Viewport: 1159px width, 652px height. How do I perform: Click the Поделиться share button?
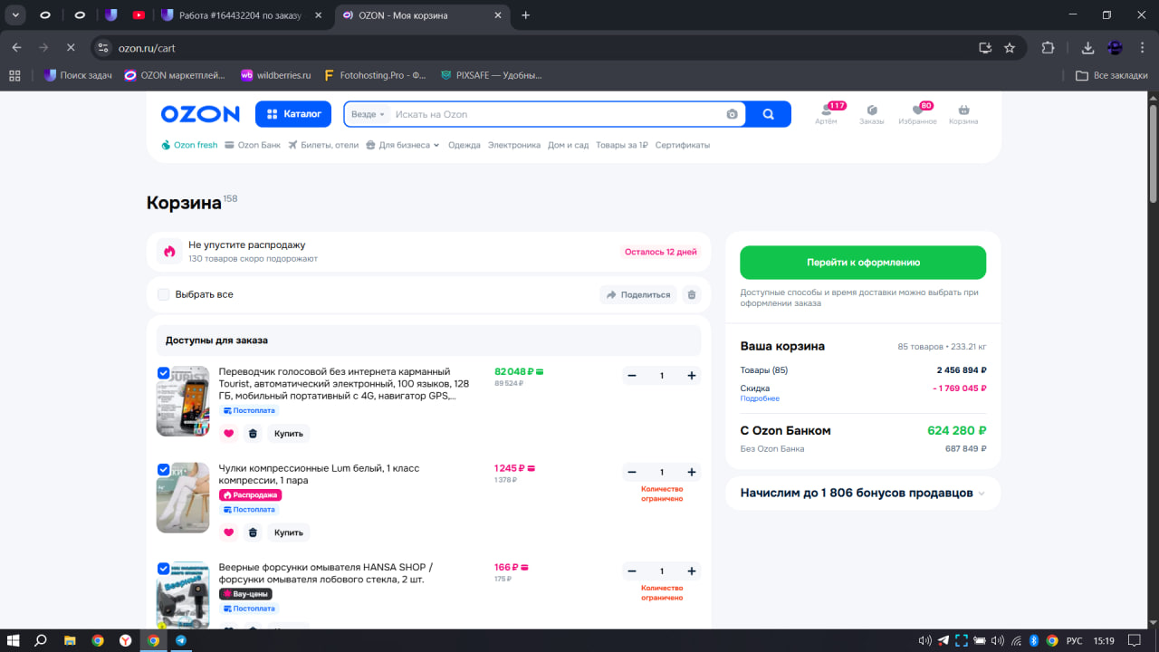pos(638,294)
